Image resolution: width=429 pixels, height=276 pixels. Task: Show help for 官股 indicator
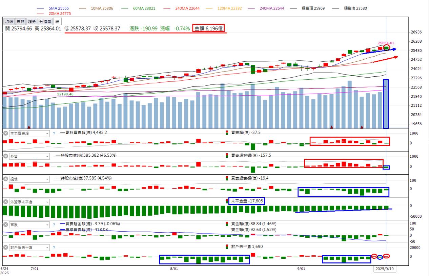54,225
